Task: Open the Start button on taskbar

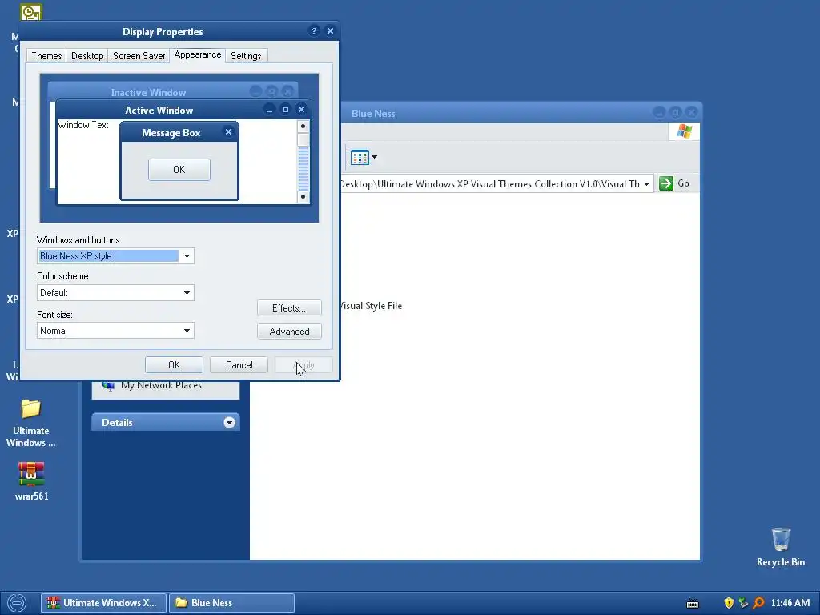Action: (x=17, y=603)
